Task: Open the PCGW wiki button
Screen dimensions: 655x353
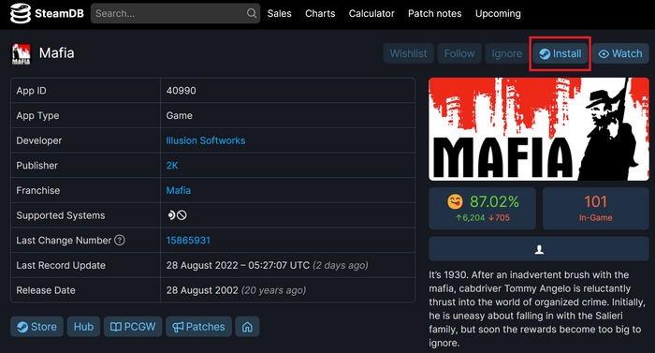Action: [133, 327]
